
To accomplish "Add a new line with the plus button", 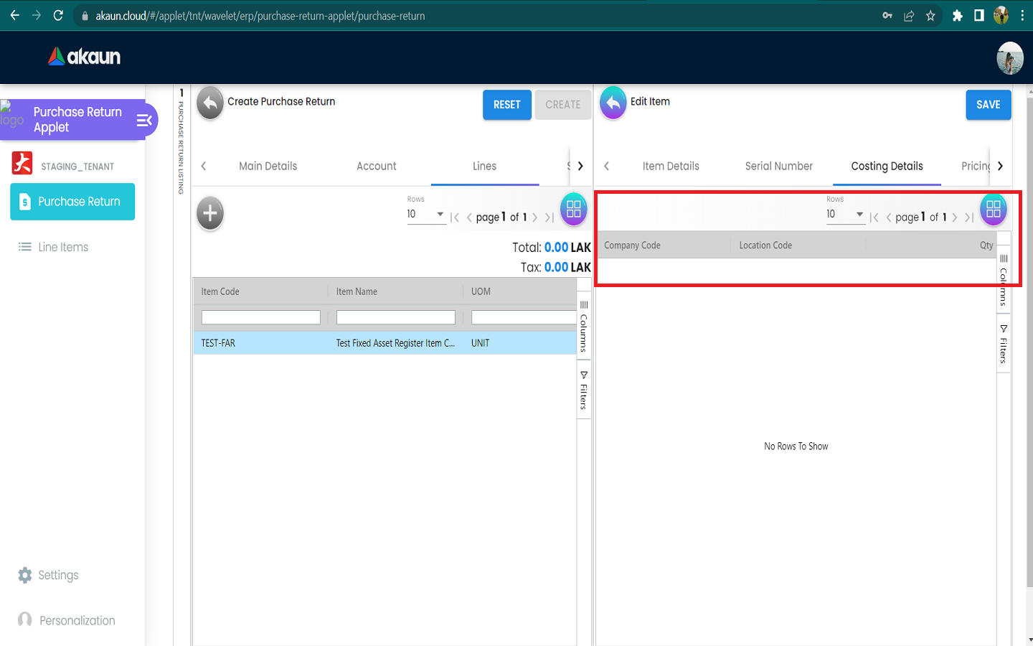I will pos(210,213).
